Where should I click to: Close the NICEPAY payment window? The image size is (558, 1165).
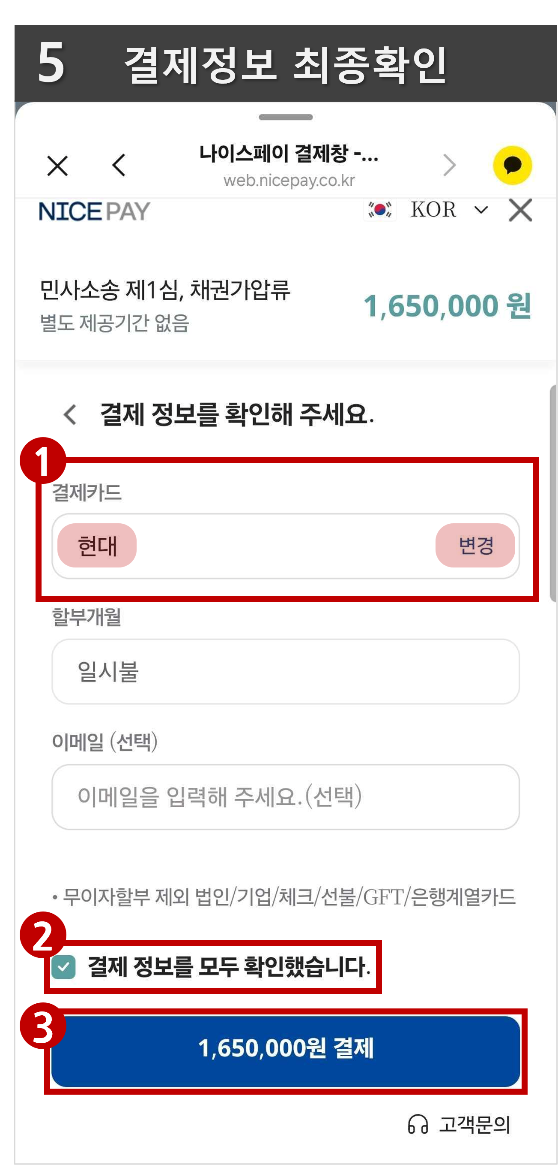(x=520, y=210)
